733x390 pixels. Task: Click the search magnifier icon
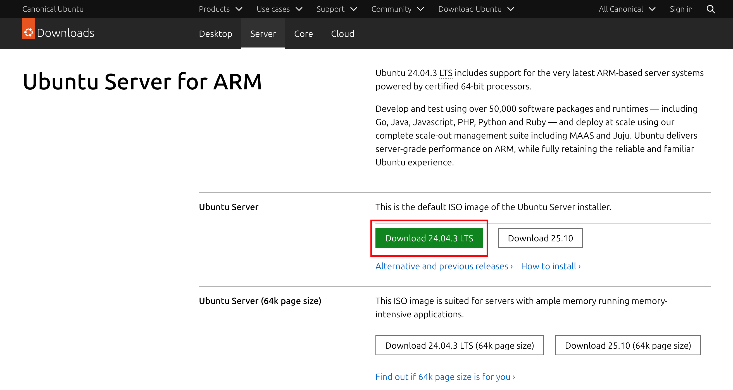click(710, 9)
